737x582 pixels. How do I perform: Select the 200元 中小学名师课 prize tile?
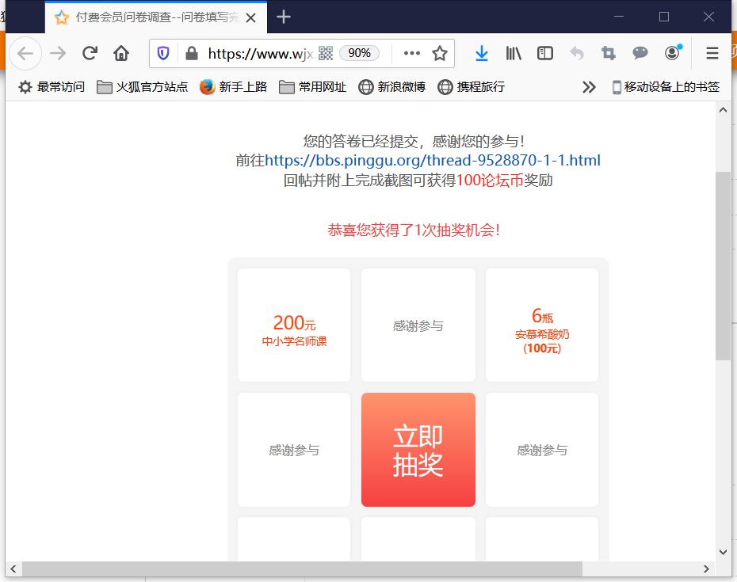(x=294, y=325)
